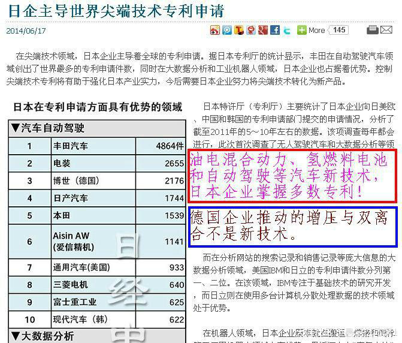Click paragraph starting 而在分析网站的搜索记录
The width and height of the screenshot is (402, 343).
point(294,282)
